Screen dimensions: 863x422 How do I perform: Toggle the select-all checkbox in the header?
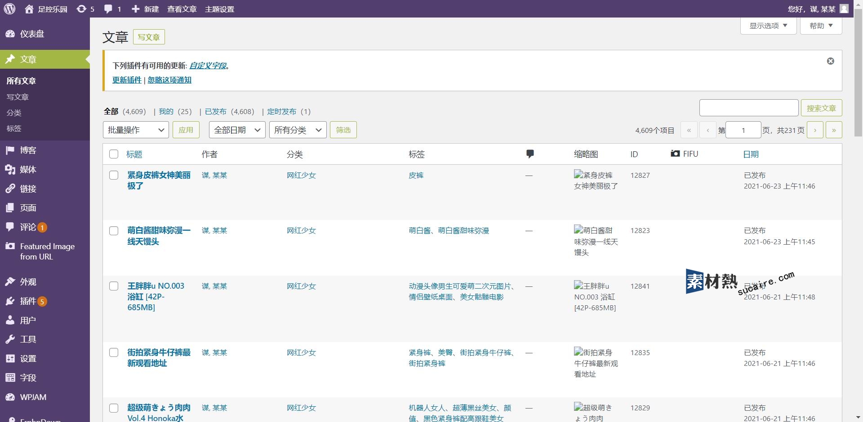pyautogui.click(x=114, y=154)
